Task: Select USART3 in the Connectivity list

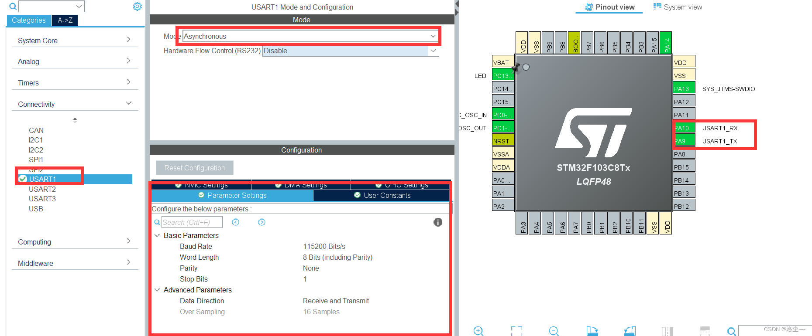Action: [x=42, y=199]
